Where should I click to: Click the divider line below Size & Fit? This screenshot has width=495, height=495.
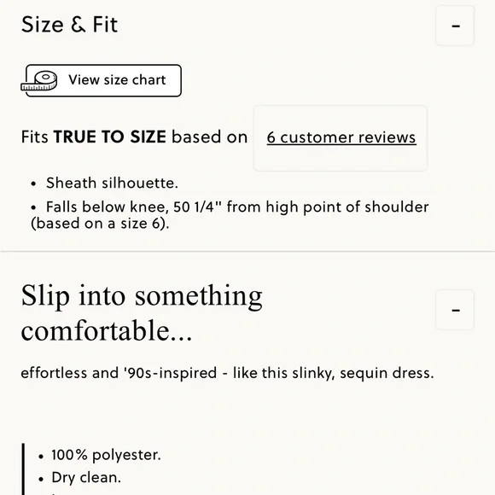click(x=247, y=251)
